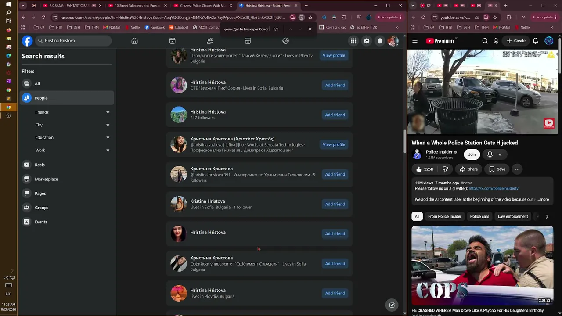Start a new message with the compose icon
Viewport: 562px width, 316px height.
click(392, 305)
